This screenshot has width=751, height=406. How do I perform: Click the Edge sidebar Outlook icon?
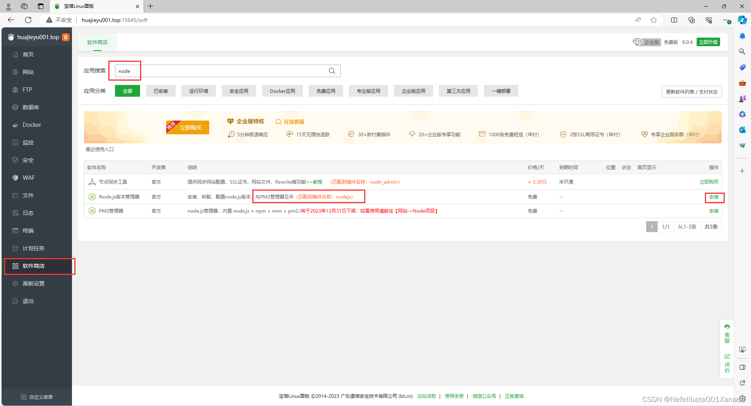click(x=742, y=130)
